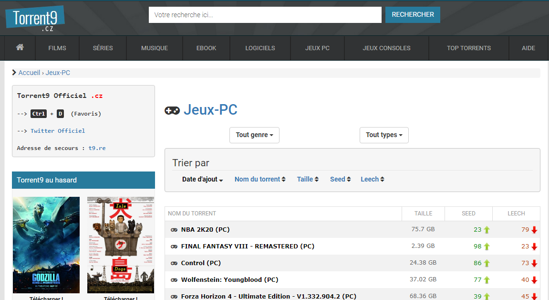This screenshot has width=549, height=300.
Task: Go to TOP TORRENTS section
Action: pyautogui.click(x=468, y=48)
